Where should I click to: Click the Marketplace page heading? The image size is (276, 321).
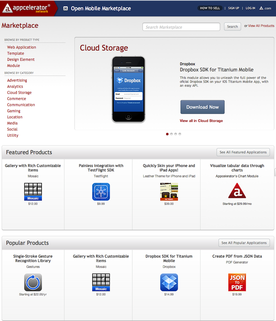pyautogui.click(x=20, y=25)
